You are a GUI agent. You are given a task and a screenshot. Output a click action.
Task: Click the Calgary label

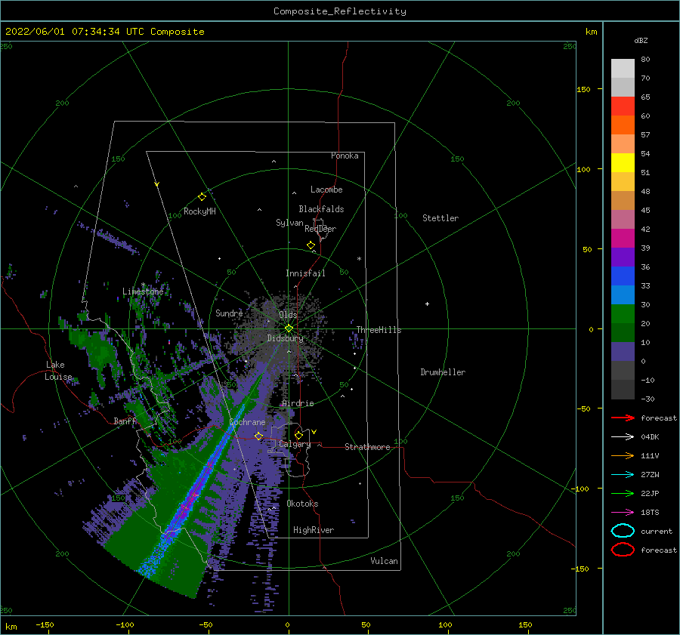(x=295, y=444)
